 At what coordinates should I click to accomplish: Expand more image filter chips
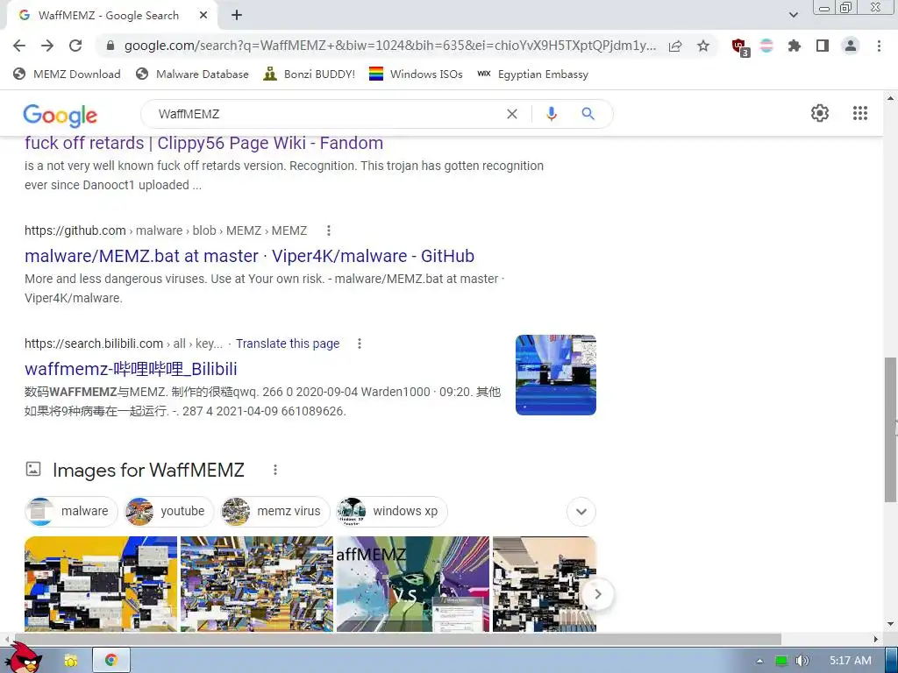click(581, 512)
